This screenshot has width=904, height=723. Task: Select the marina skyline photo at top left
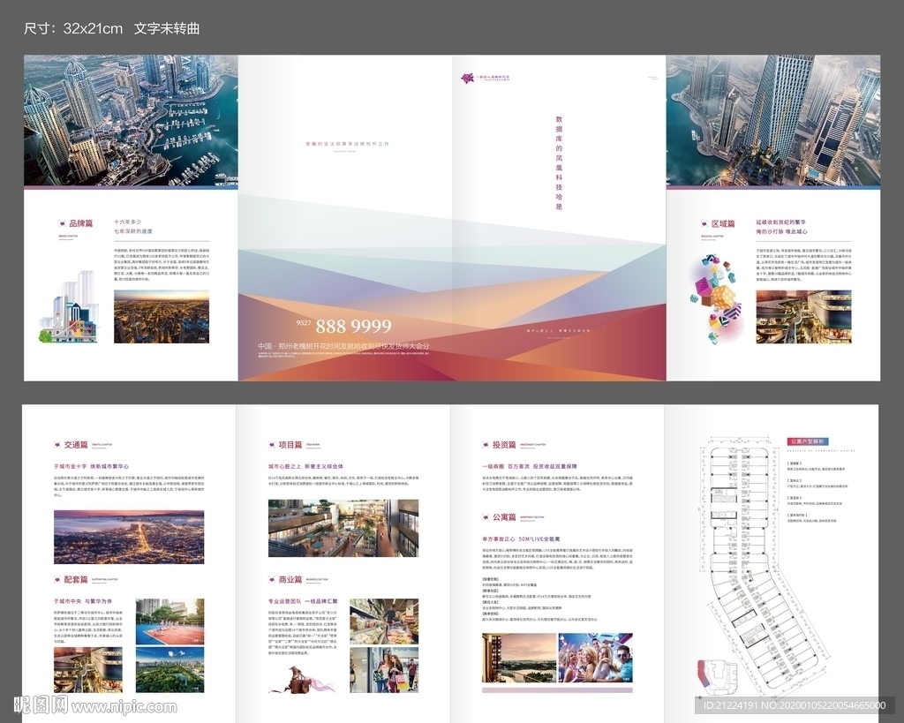(131, 120)
